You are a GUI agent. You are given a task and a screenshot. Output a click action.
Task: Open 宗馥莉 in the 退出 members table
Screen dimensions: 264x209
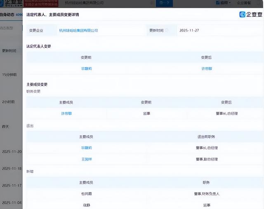pos(86,148)
